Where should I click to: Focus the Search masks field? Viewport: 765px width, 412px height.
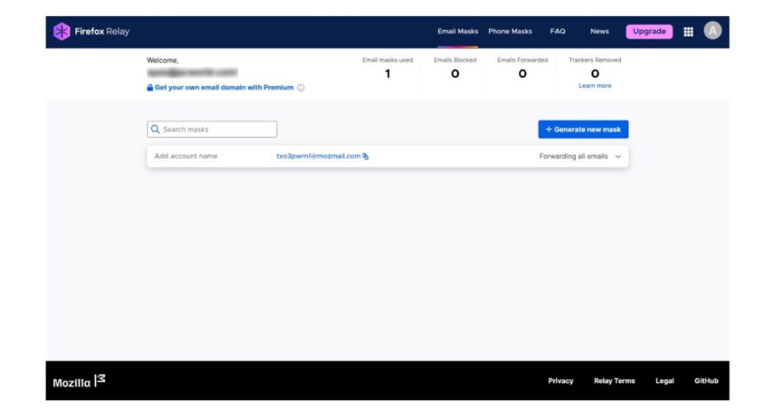click(x=212, y=129)
